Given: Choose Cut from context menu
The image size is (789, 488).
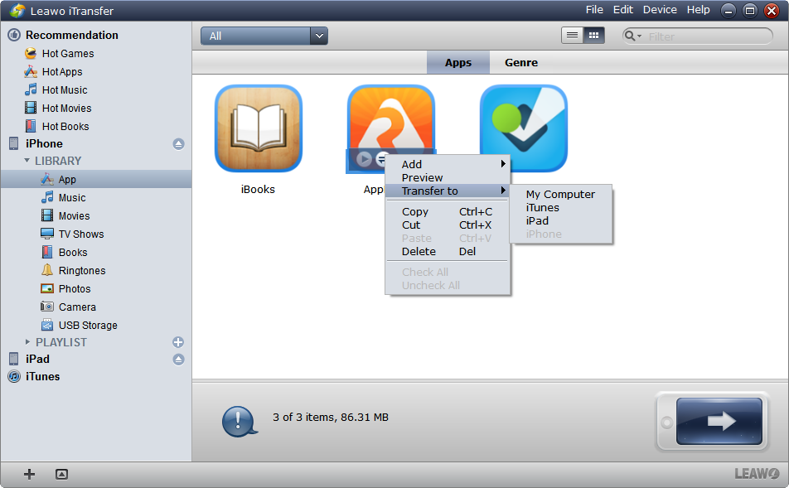Looking at the screenshot, I should point(448,225).
